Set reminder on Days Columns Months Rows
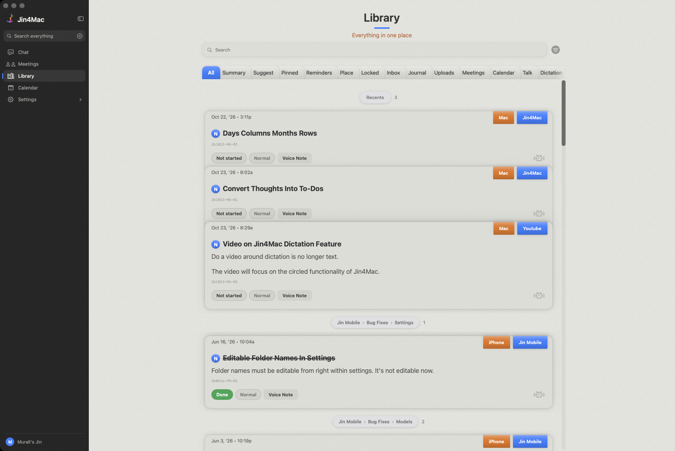Screen dimensions: 675x451 tap(539, 158)
